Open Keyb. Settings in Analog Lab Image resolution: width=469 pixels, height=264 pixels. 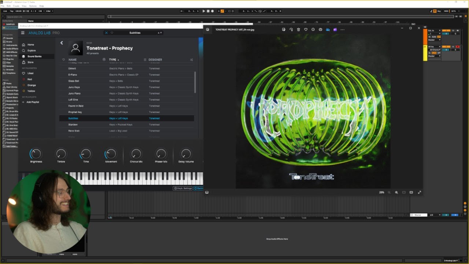click(x=182, y=188)
